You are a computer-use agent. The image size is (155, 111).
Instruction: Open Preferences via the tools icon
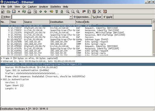99,11
